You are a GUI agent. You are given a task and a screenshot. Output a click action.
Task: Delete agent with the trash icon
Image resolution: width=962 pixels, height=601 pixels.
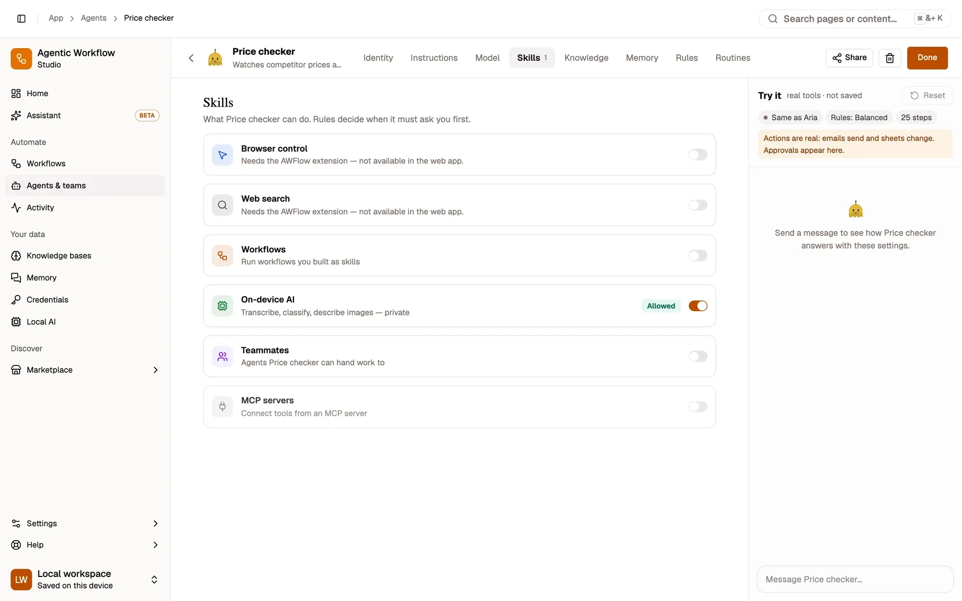tap(889, 58)
